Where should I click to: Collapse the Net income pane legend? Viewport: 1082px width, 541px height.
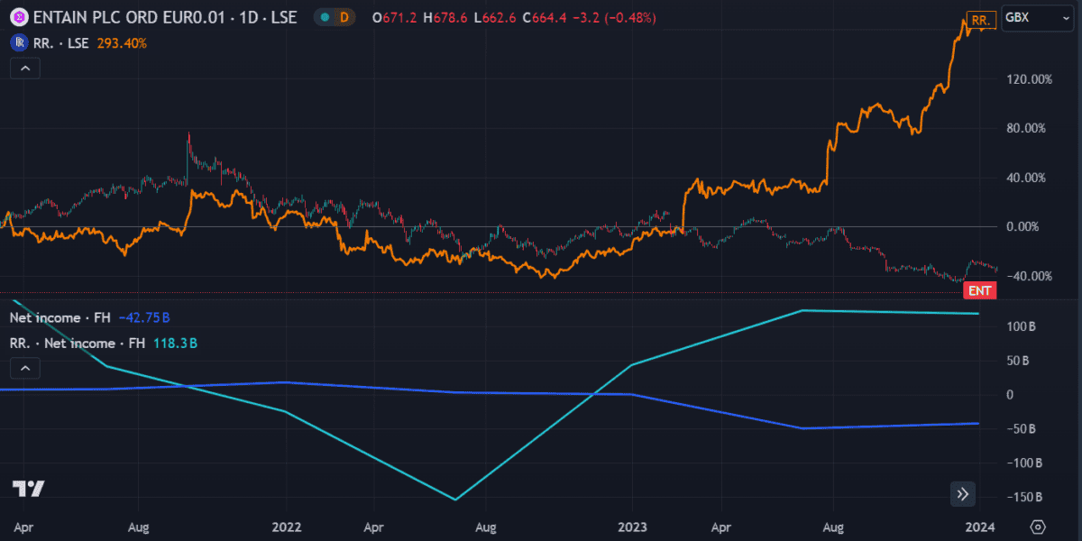(24, 368)
